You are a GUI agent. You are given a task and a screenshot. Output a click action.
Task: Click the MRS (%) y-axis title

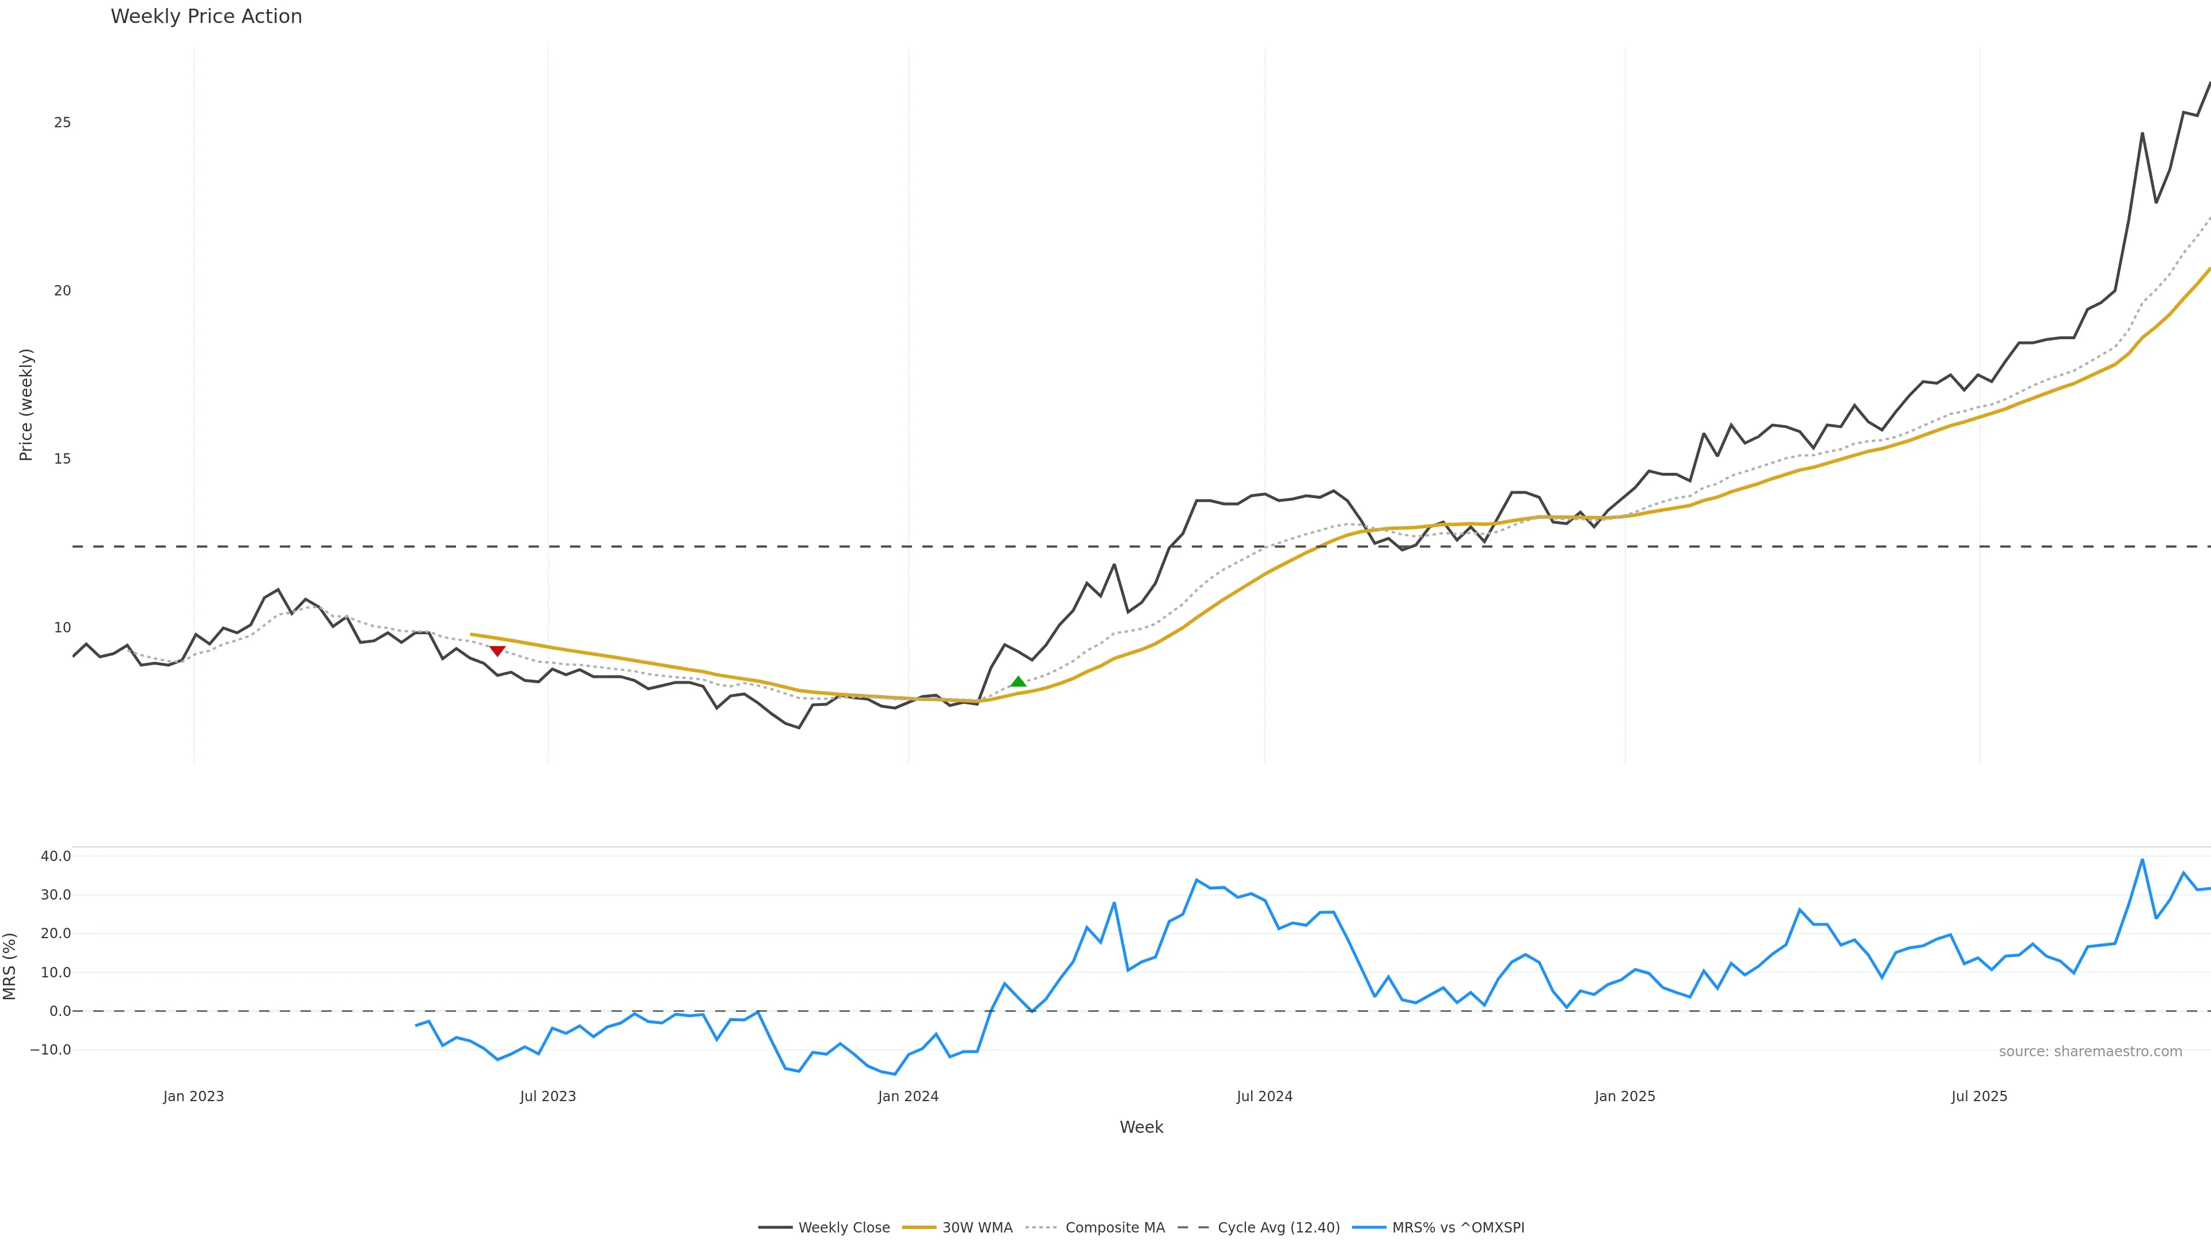coord(10,966)
